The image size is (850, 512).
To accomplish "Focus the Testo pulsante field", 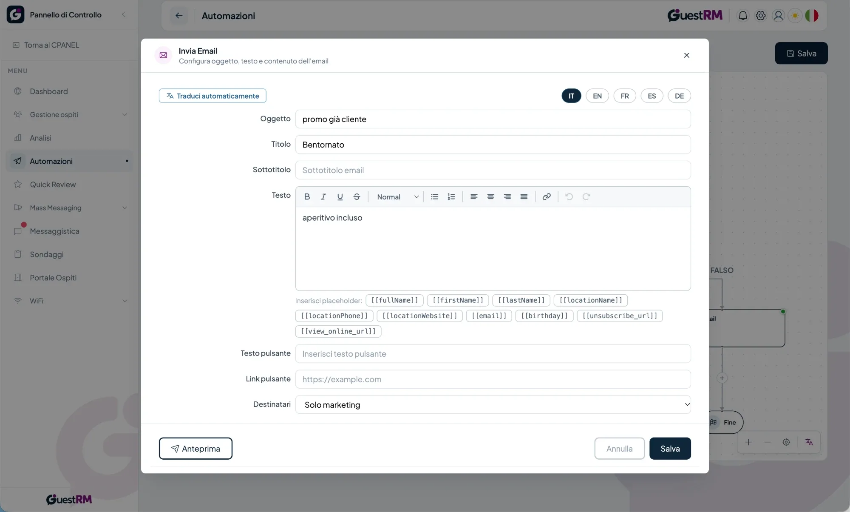I will tap(493, 354).
